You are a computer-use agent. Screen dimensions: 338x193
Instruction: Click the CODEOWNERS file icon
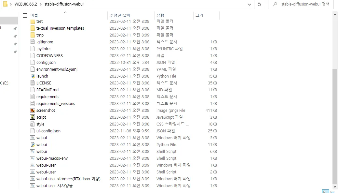[x=33, y=55]
